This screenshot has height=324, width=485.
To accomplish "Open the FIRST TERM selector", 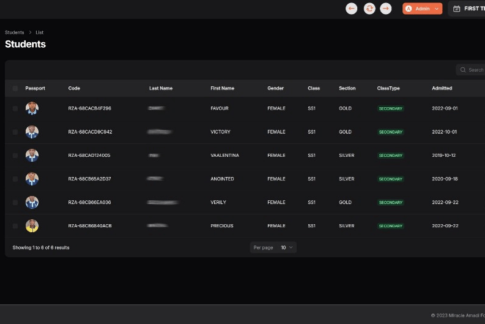I will pyautogui.click(x=471, y=9).
